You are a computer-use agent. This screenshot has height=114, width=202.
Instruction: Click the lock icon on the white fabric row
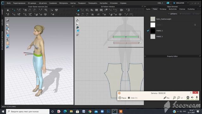pos(195,25)
